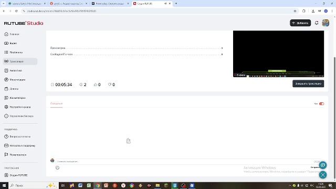Click the send message button
The height and width of the screenshot is (189, 336).
(315, 167)
